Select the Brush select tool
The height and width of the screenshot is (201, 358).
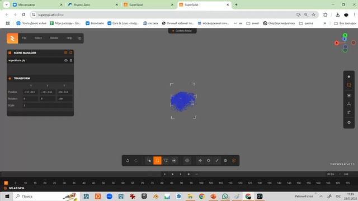point(174,161)
